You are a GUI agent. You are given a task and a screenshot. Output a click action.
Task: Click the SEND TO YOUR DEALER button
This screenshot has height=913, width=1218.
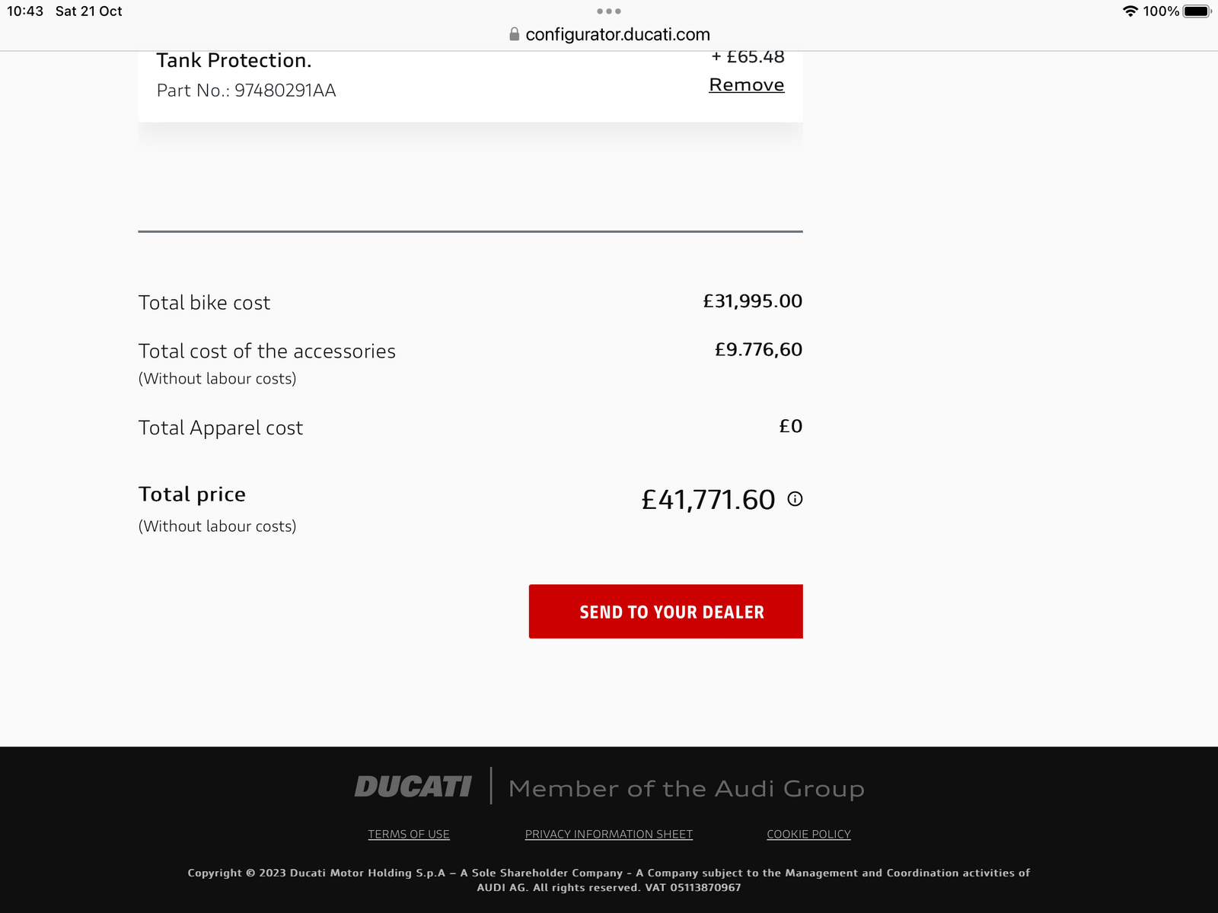pos(666,612)
